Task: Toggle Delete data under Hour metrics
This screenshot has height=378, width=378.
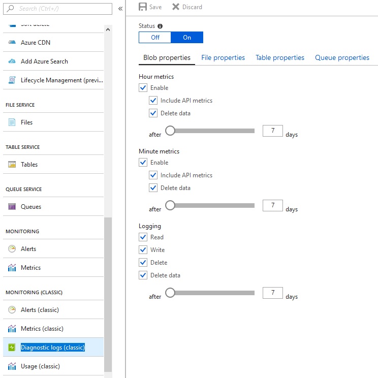Action: pyautogui.click(x=153, y=113)
